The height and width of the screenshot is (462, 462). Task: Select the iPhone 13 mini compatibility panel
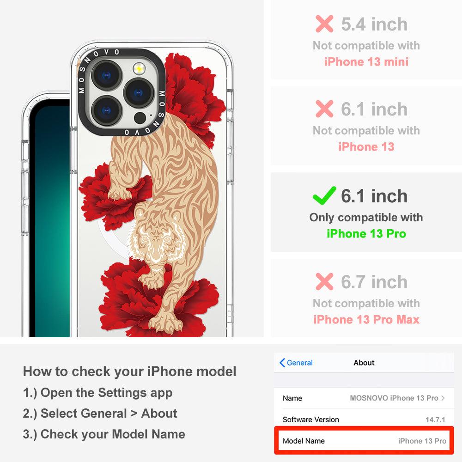[366, 40]
